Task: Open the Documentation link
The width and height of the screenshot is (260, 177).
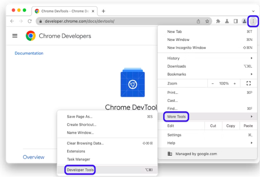Action: [x=29, y=53]
